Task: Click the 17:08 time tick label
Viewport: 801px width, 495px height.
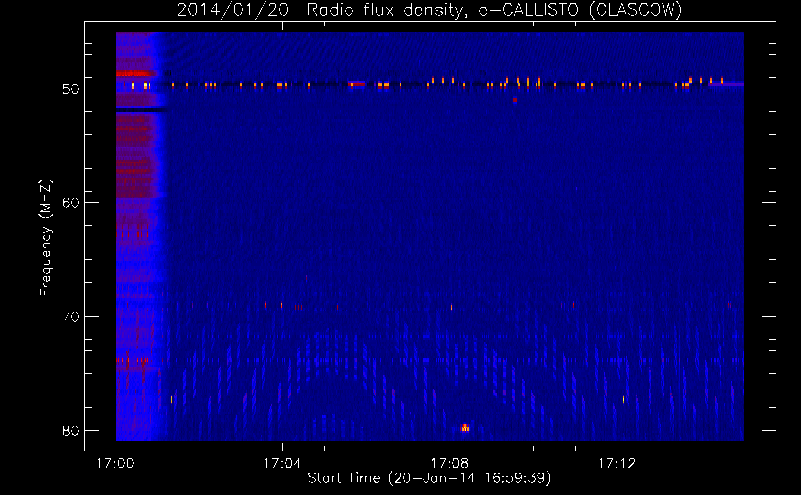Action: [450, 463]
